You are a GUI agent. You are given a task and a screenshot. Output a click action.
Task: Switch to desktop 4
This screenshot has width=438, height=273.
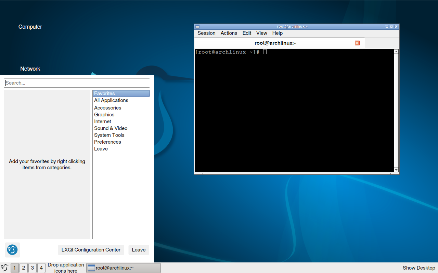[41, 268]
